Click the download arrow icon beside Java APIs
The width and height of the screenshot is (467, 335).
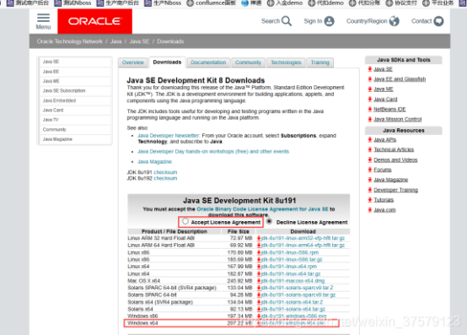[370, 139]
